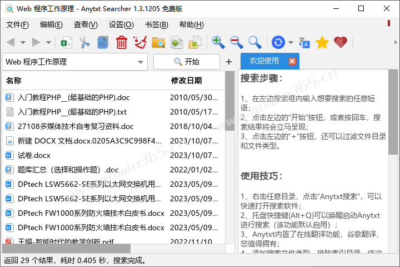The width and height of the screenshot is (400, 267).
Task: Close the 欢迎使用 tab
Action: (x=292, y=61)
